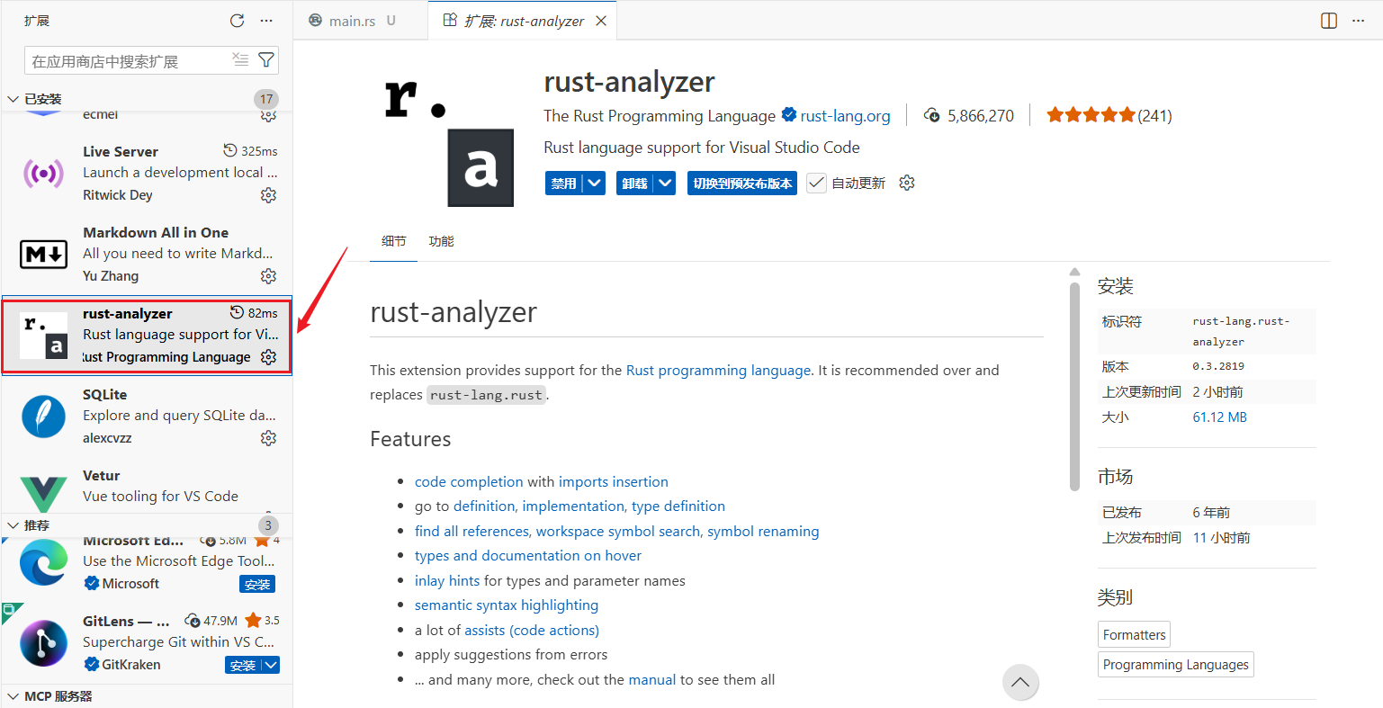
Task: Open GitLens install dropdown arrow
Action: click(271, 665)
